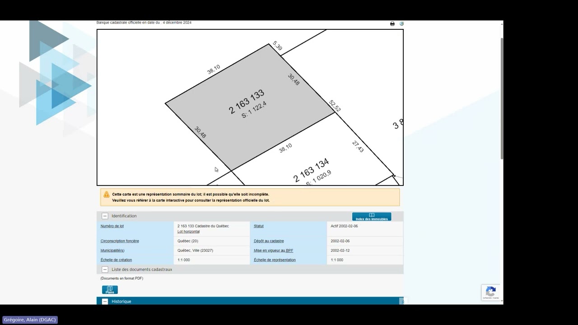The width and height of the screenshot is (578, 325).
Task: Click the 'Québec (20)' value
Action: click(187, 241)
